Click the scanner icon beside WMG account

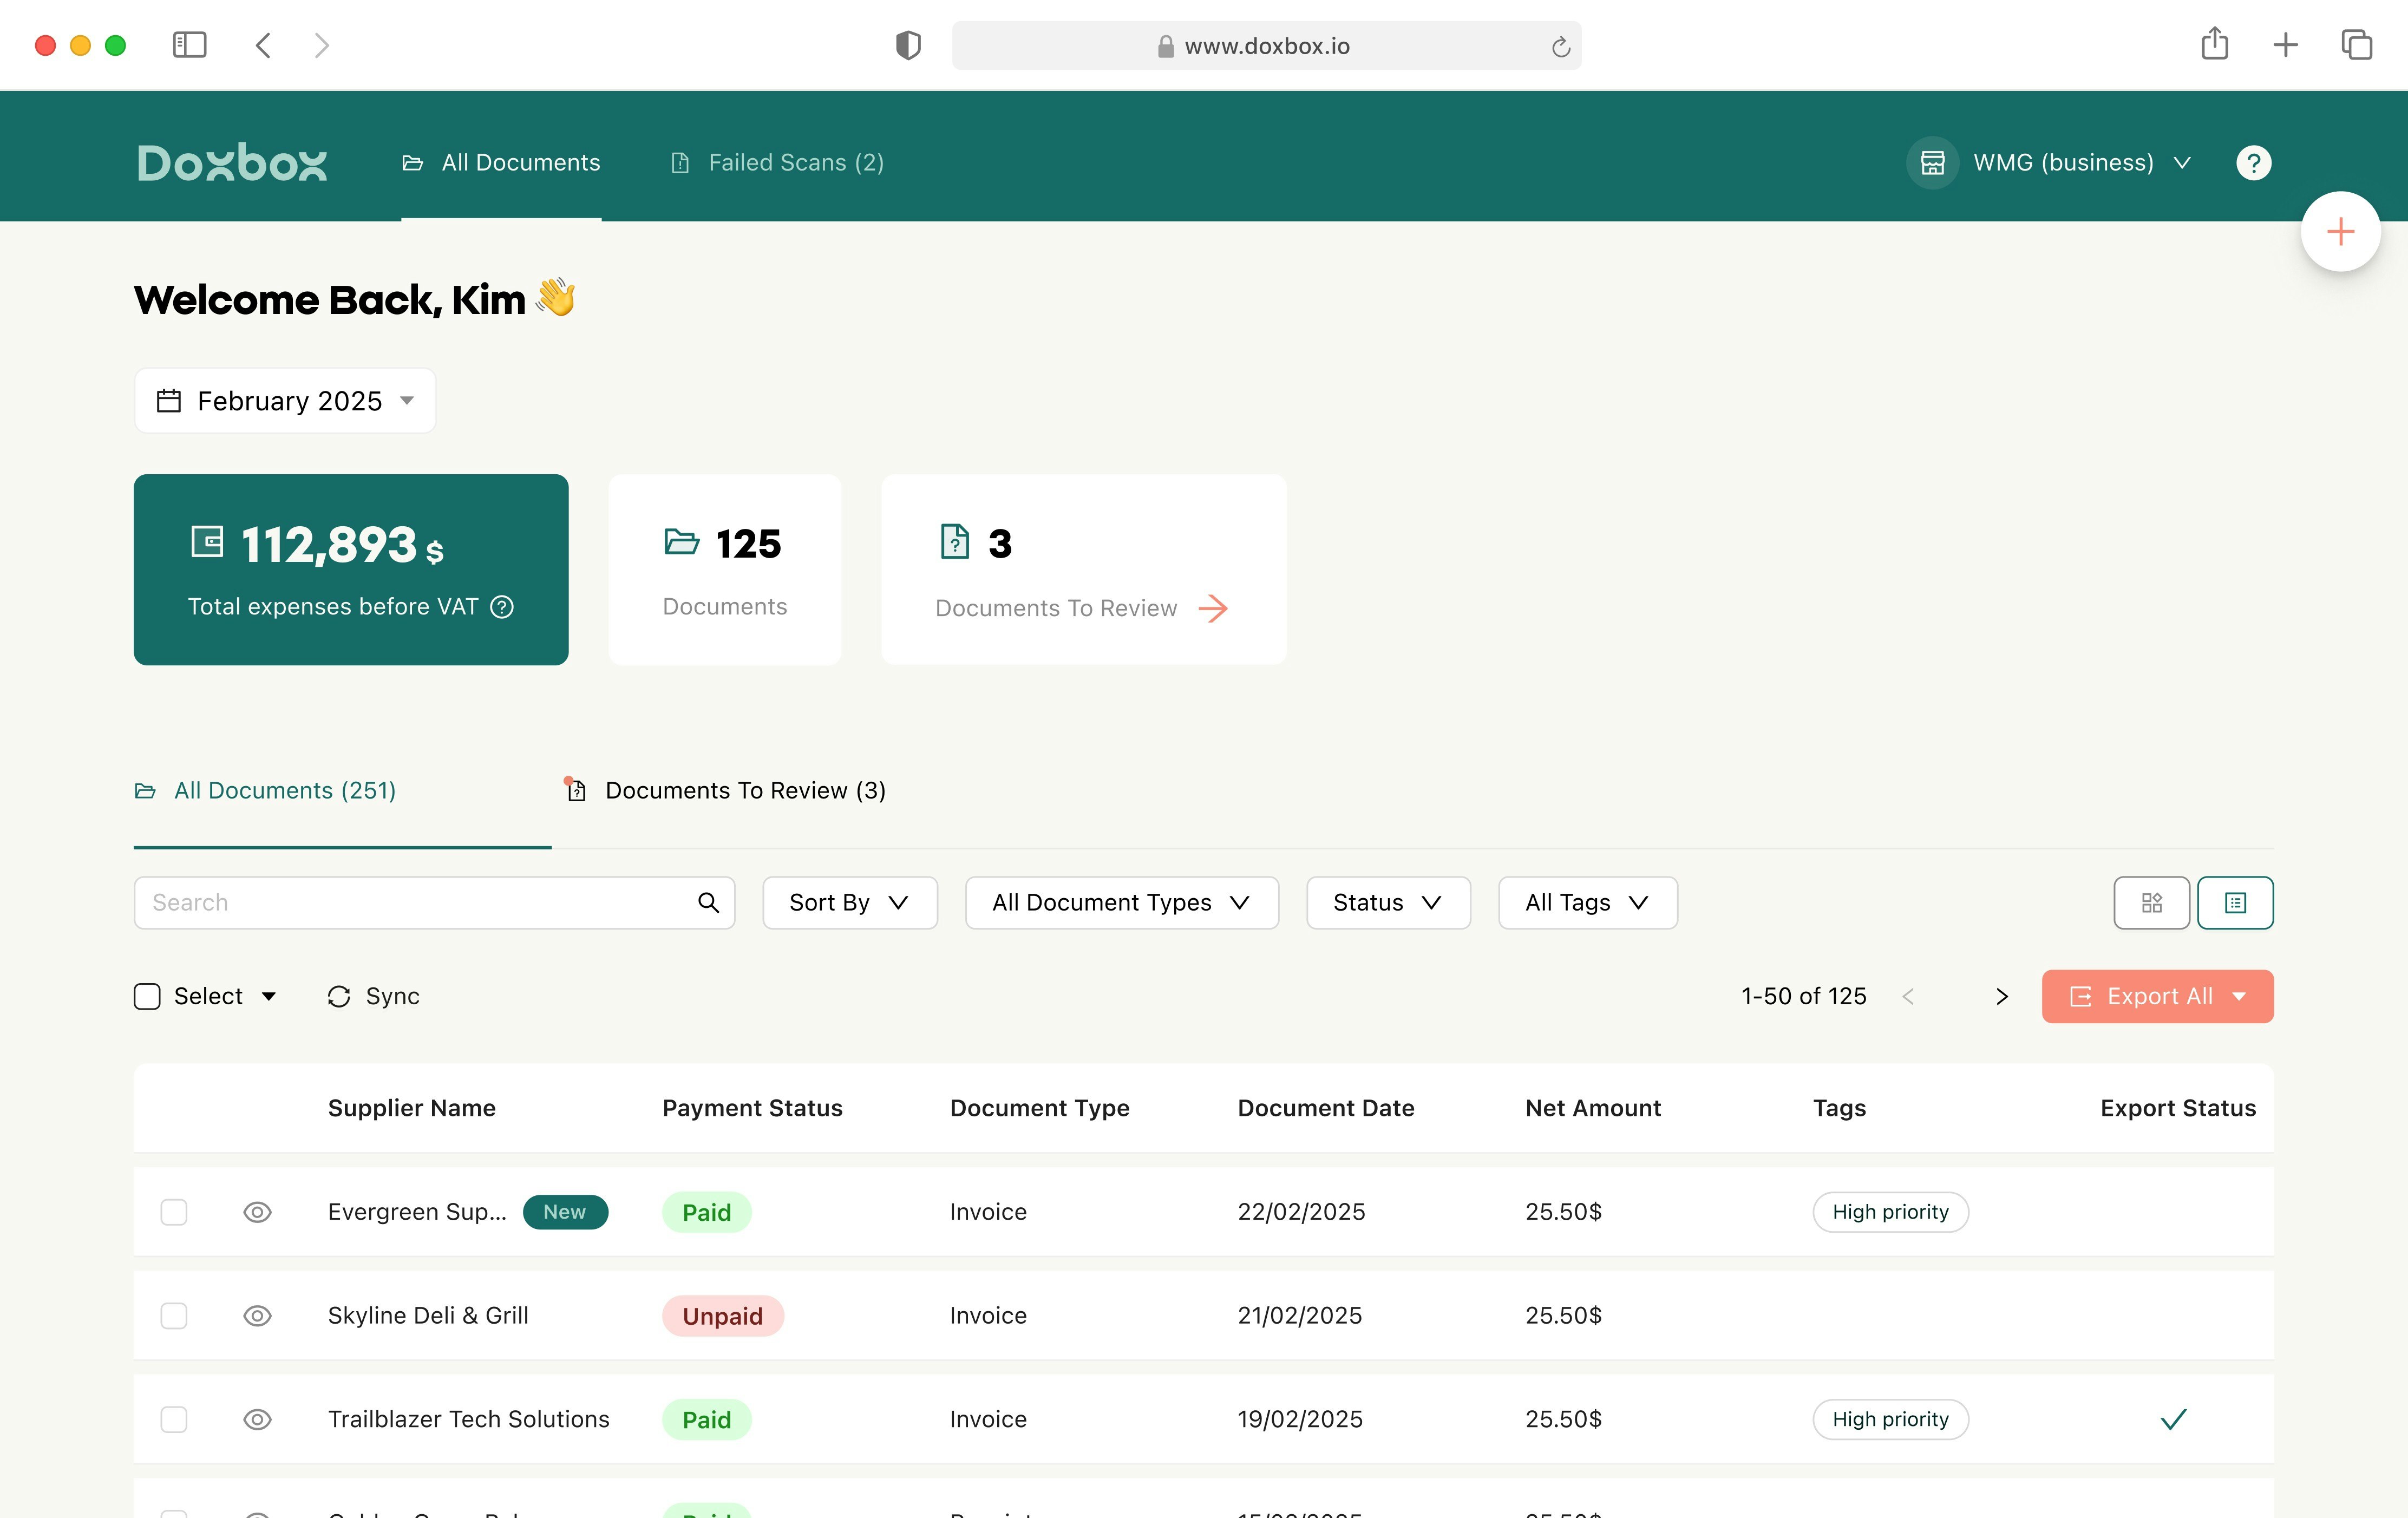tap(1931, 162)
